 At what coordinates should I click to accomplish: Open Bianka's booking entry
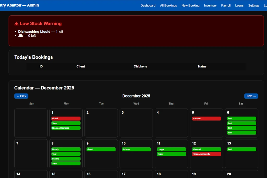click(x=66, y=159)
